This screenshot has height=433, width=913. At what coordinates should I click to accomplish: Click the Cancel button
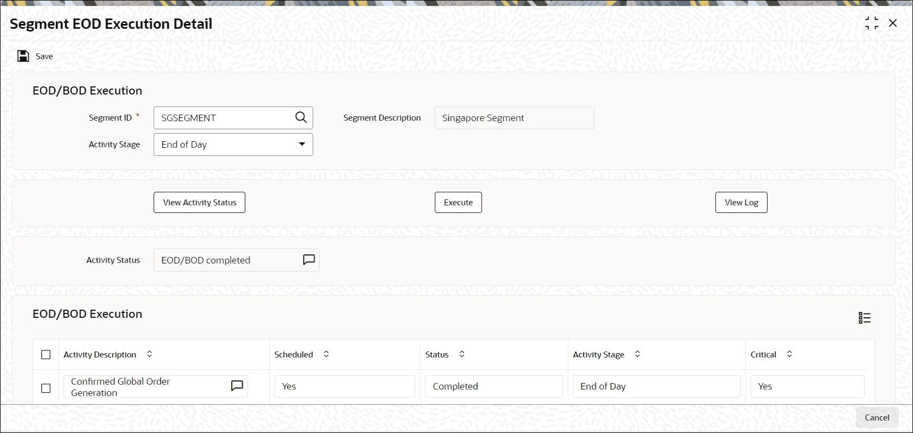877,417
